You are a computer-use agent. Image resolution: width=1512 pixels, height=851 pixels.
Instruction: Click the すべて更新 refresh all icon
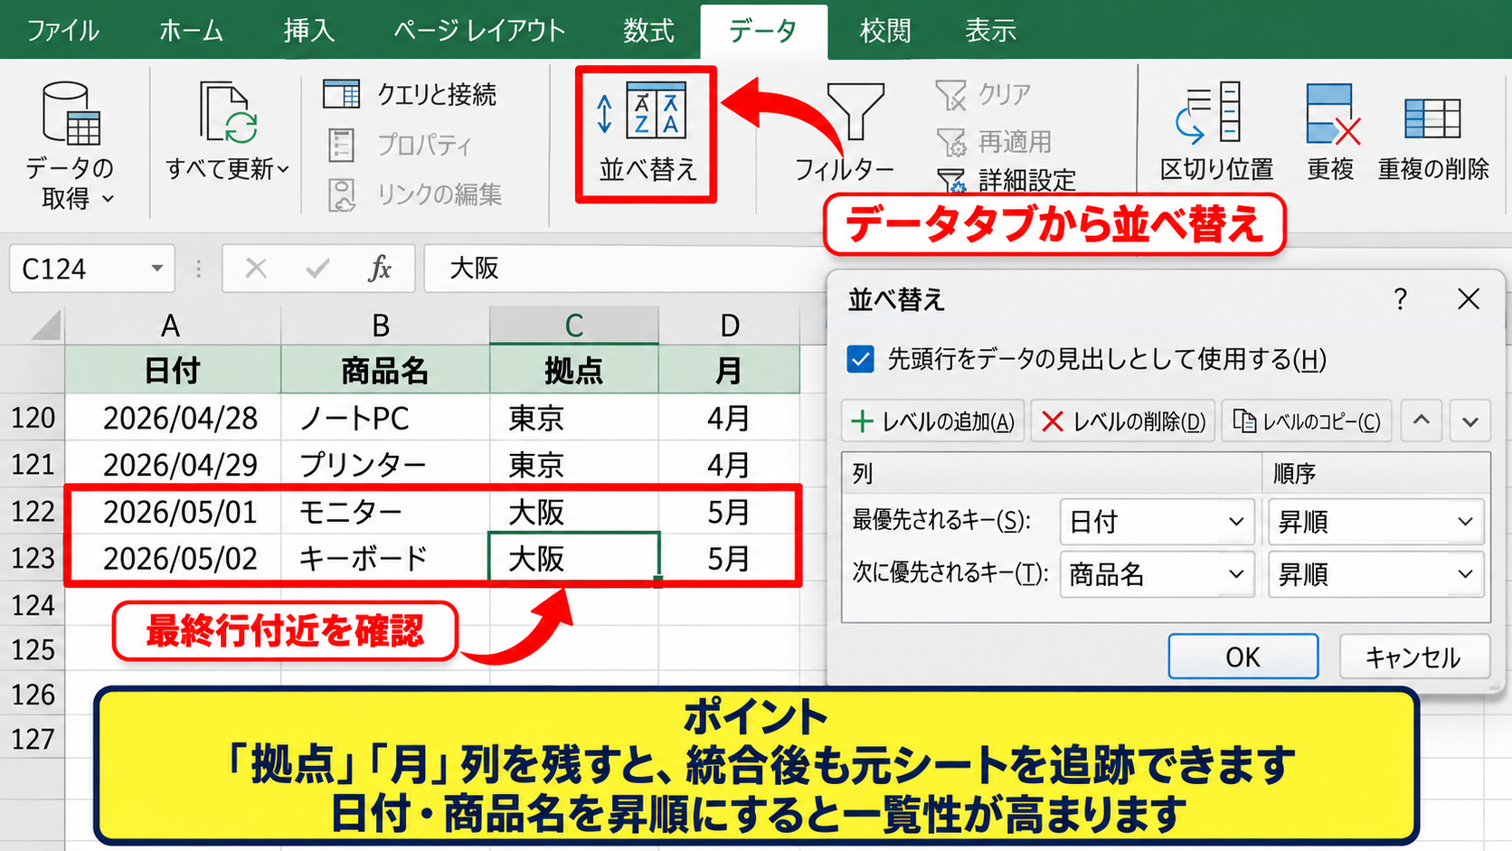click(228, 113)
